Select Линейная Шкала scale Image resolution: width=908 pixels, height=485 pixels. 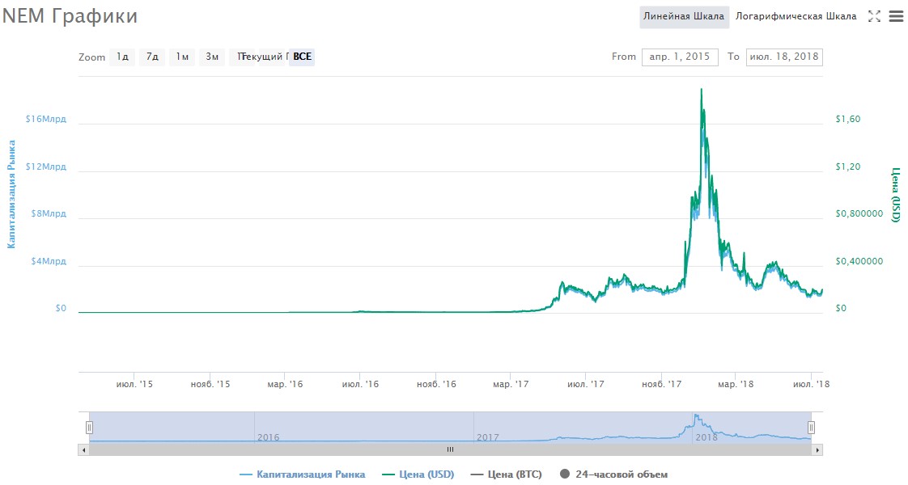(684, 16)
